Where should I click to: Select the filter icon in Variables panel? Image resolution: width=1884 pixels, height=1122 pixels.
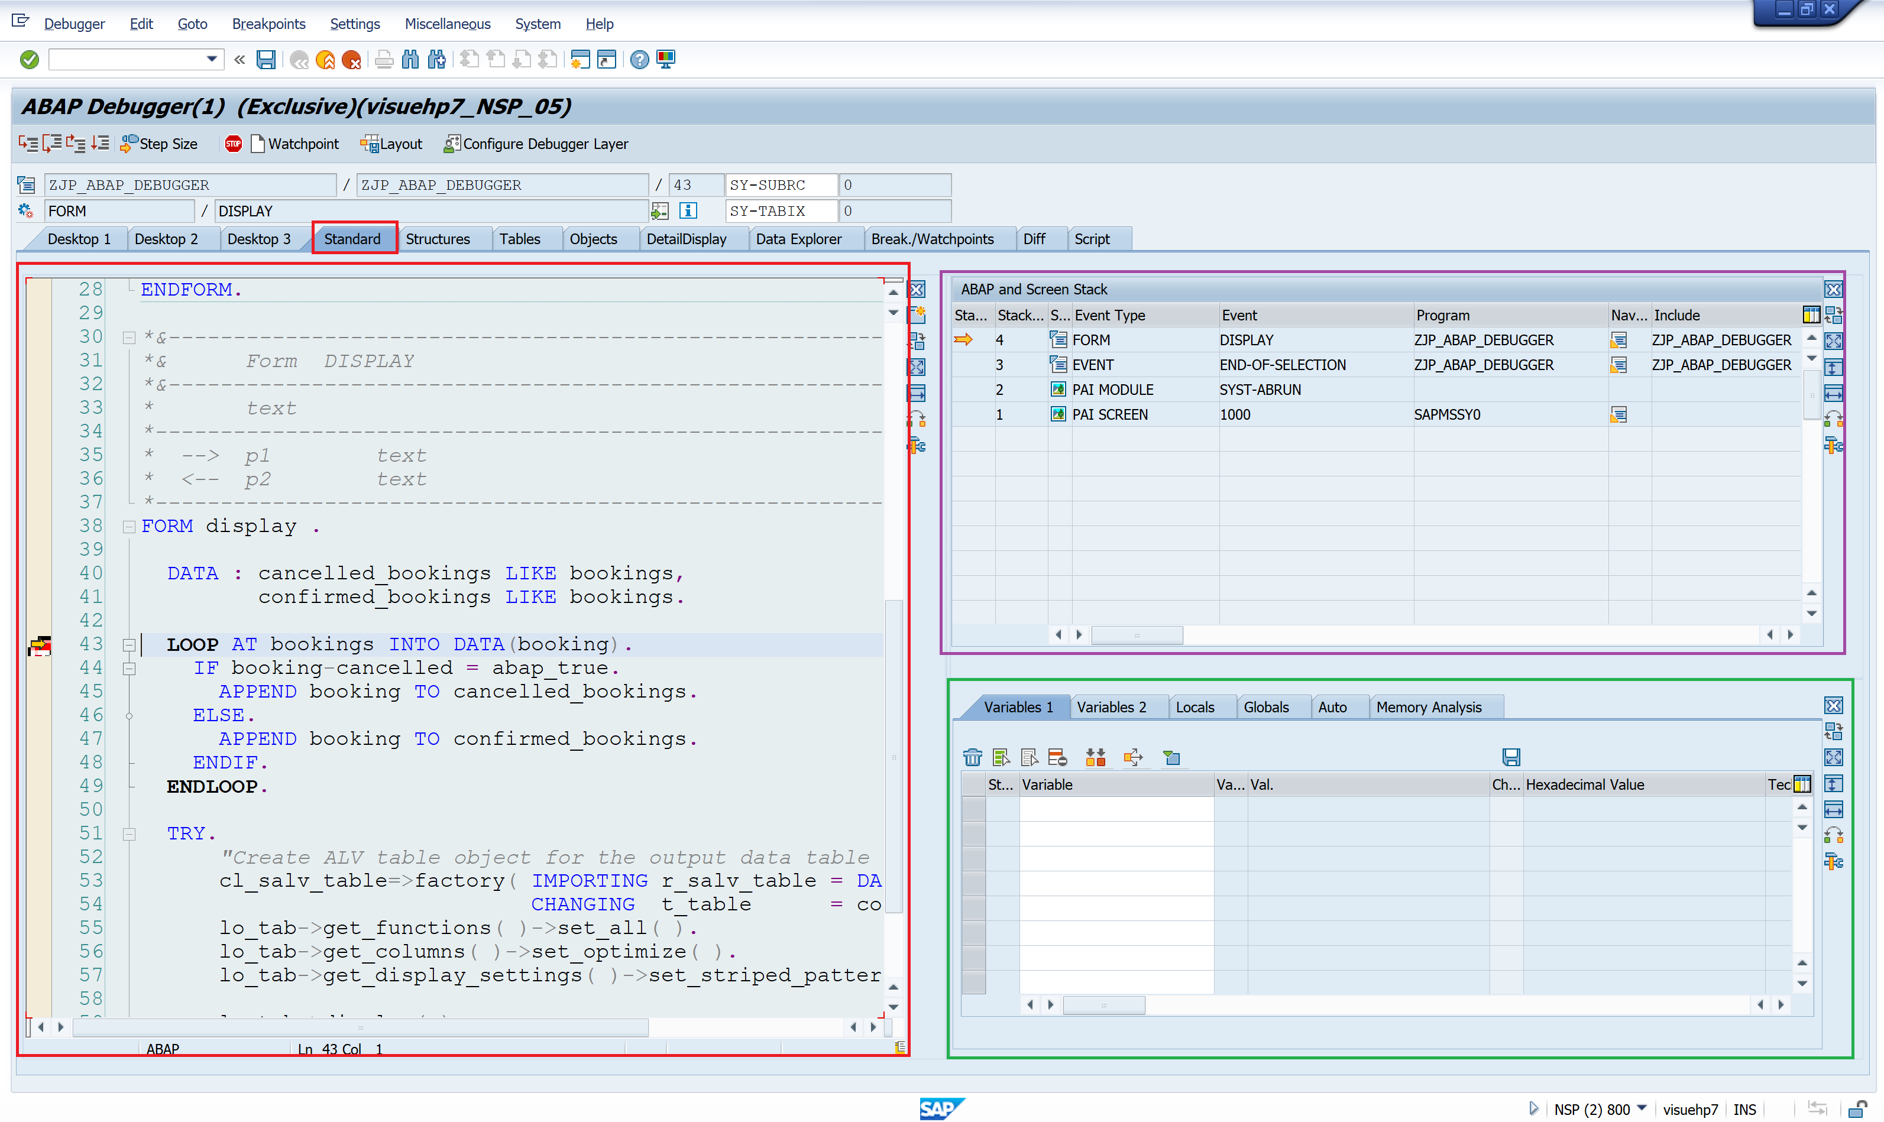pyautogui.click(x=1171, y=757)
